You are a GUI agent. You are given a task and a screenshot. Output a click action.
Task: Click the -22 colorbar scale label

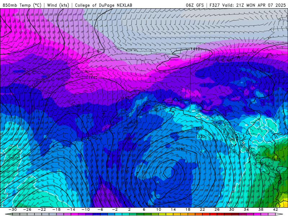[42, 210]
